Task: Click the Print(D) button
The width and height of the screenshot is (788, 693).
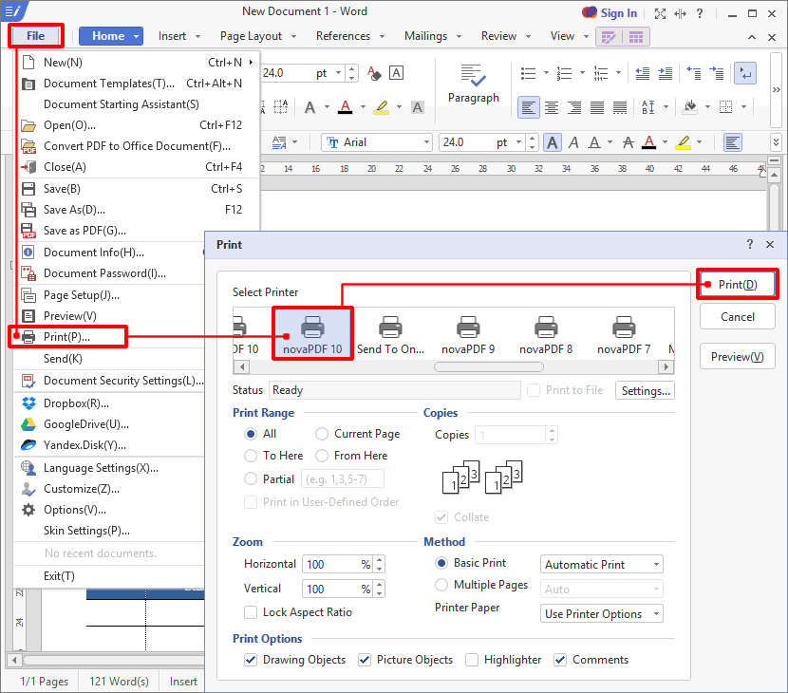Action: pos(738,285)
